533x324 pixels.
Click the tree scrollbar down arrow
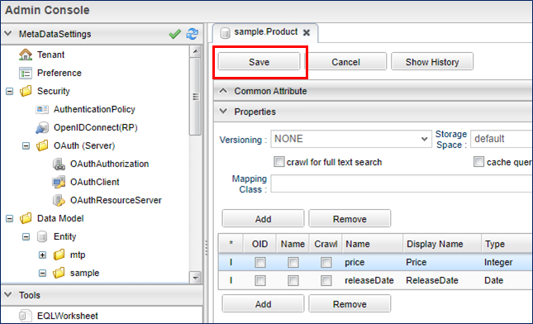tap(196, 278)
